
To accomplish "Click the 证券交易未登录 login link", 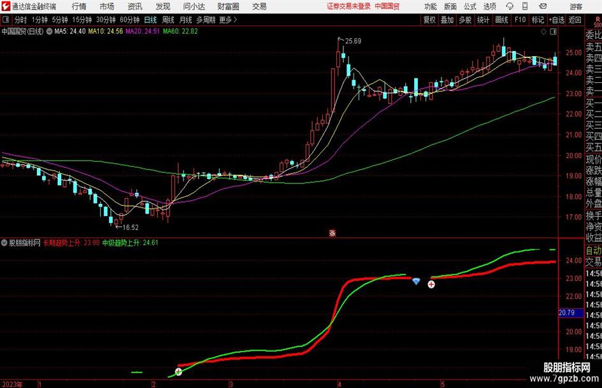I will tap(348, 6).
